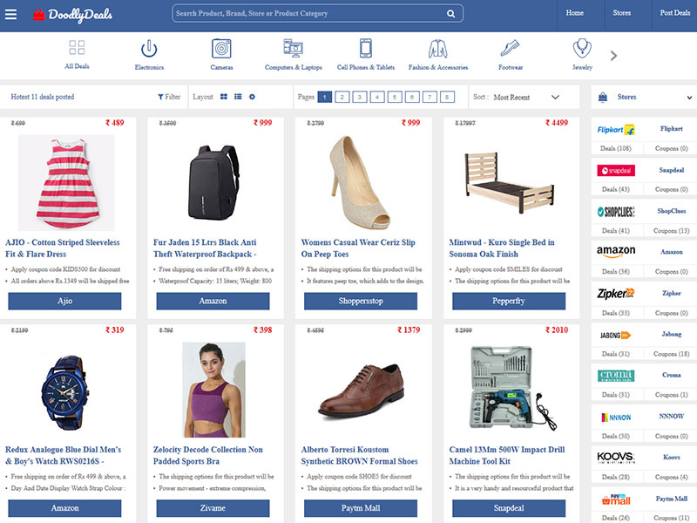This screenshot has height=523, width=697.
Task: Open ShopClues Coupons (13) link
Action: click(x=671, y=231)
